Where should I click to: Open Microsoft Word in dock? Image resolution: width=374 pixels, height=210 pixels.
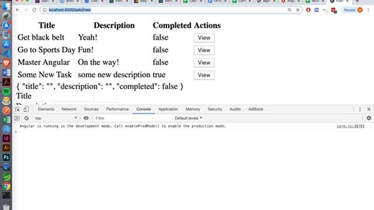coord(6,72)
